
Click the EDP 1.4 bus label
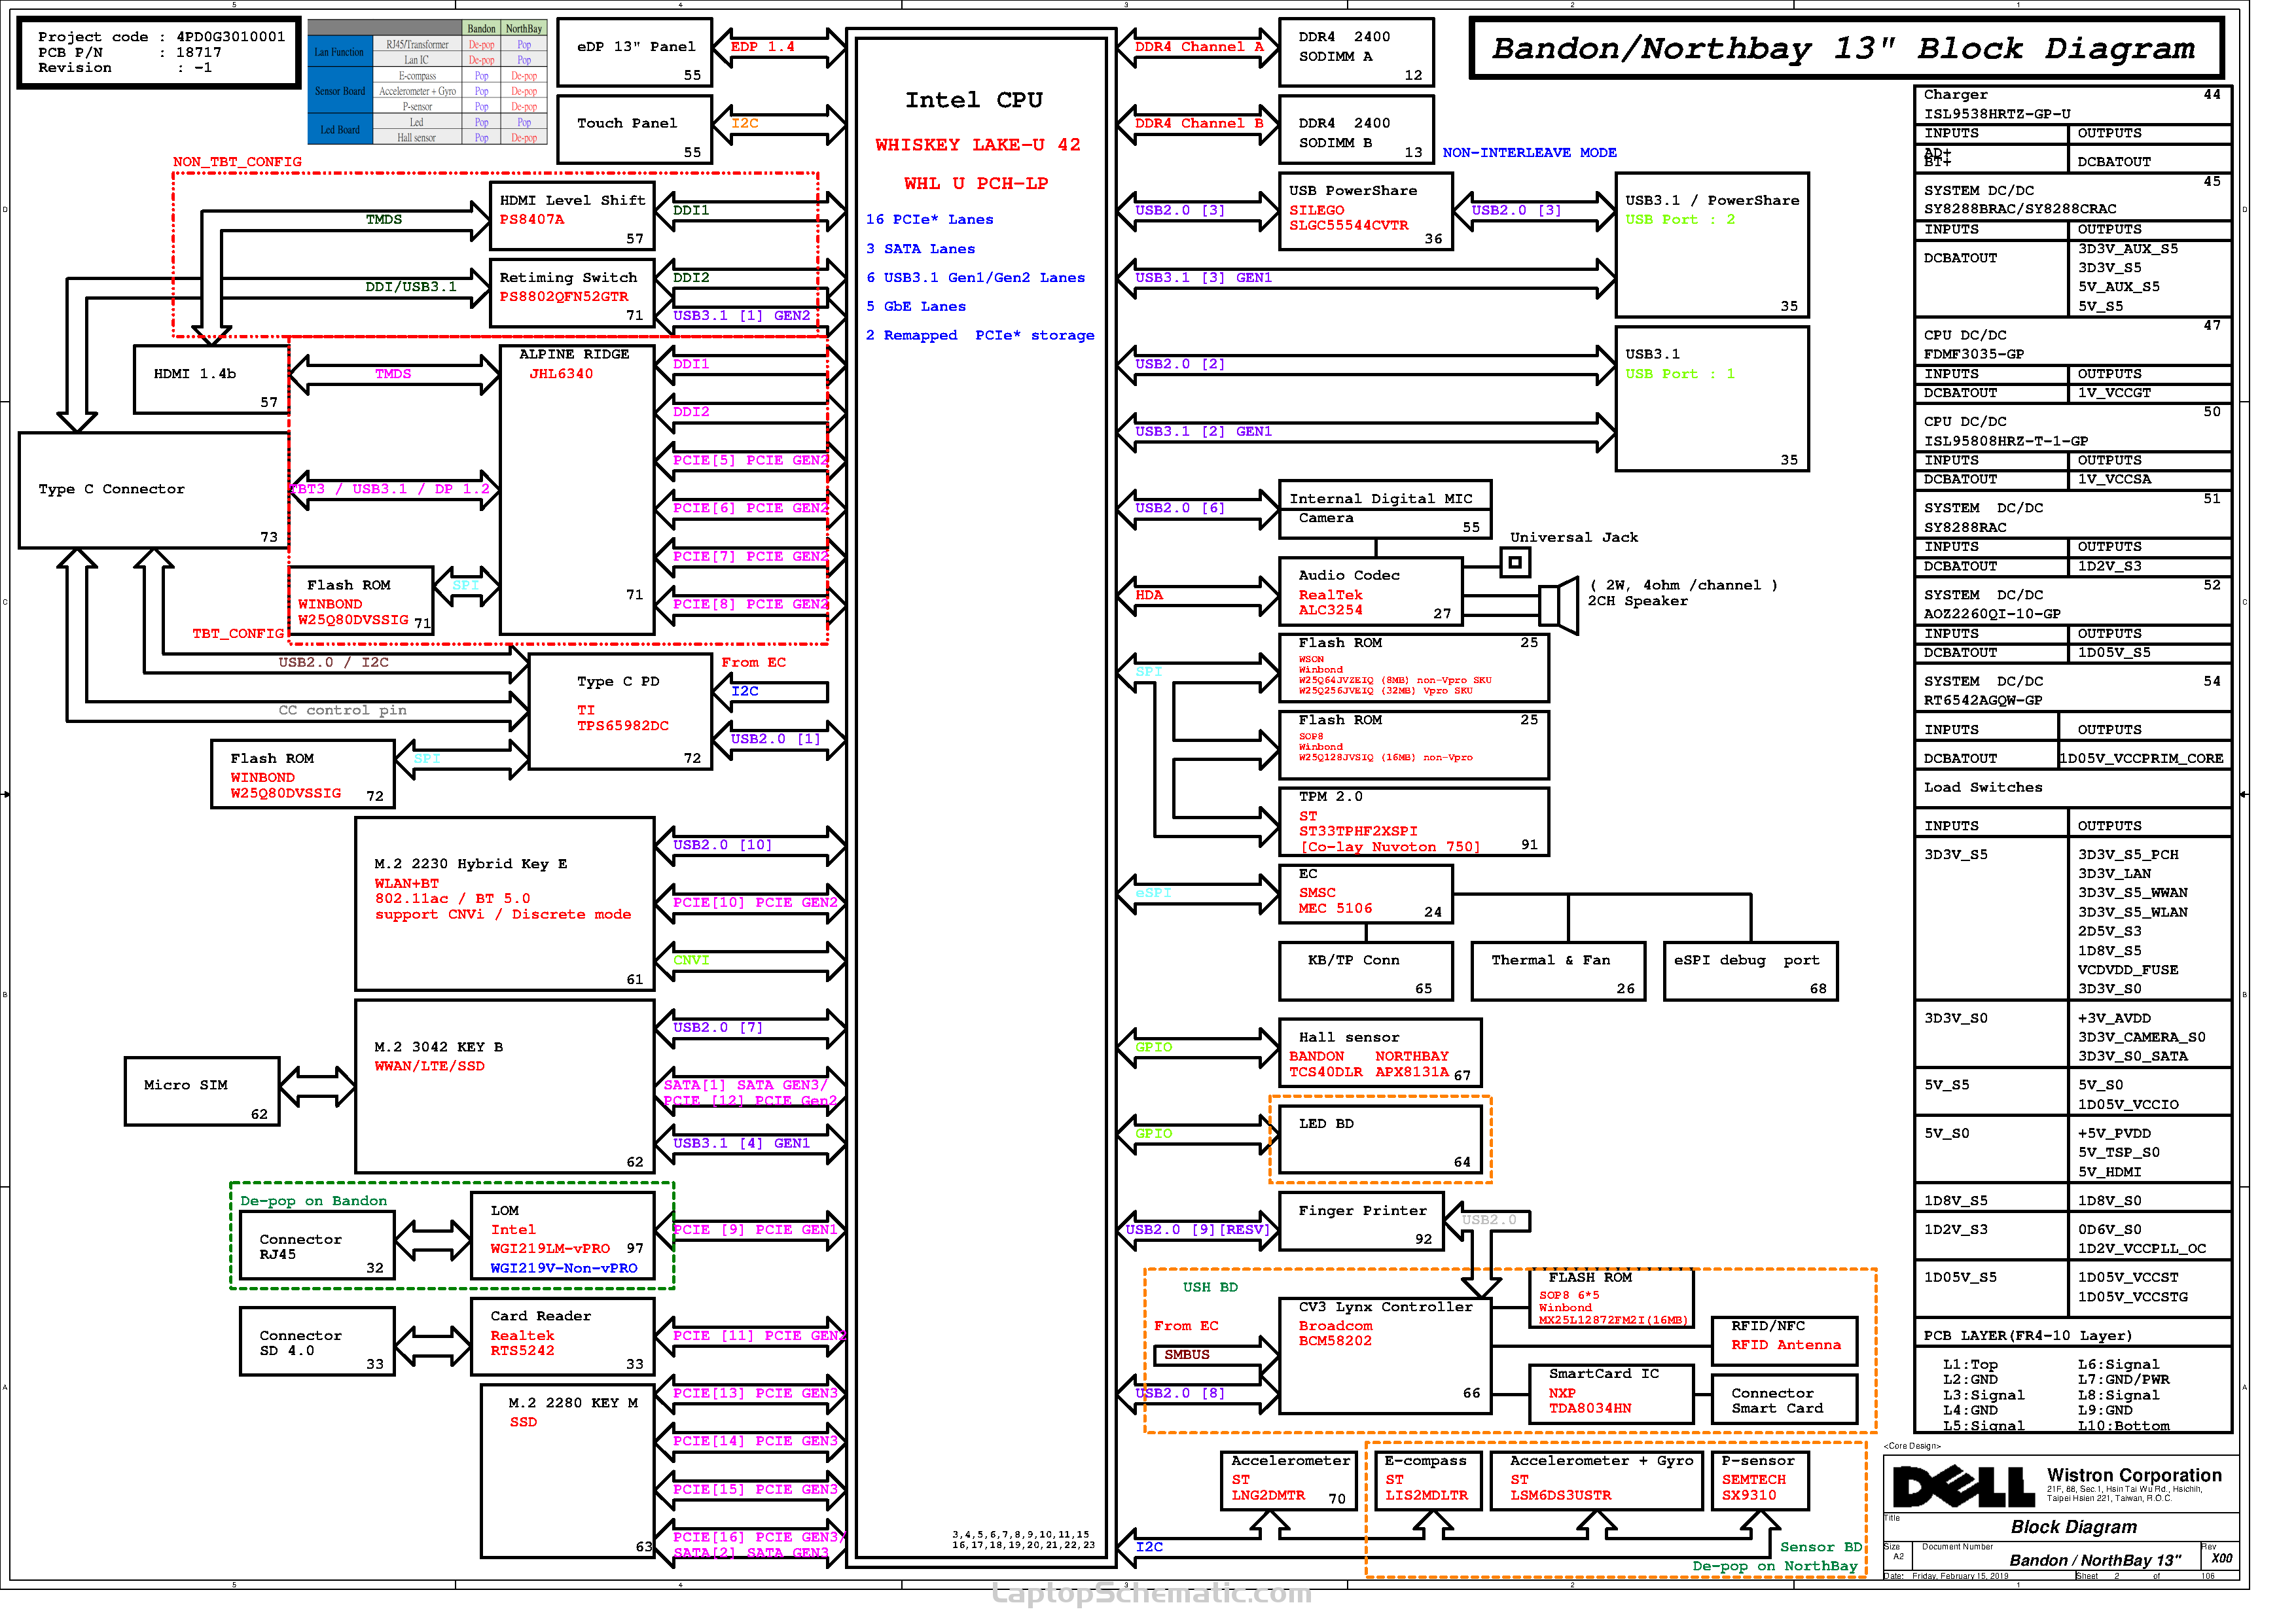coord(764,47)
